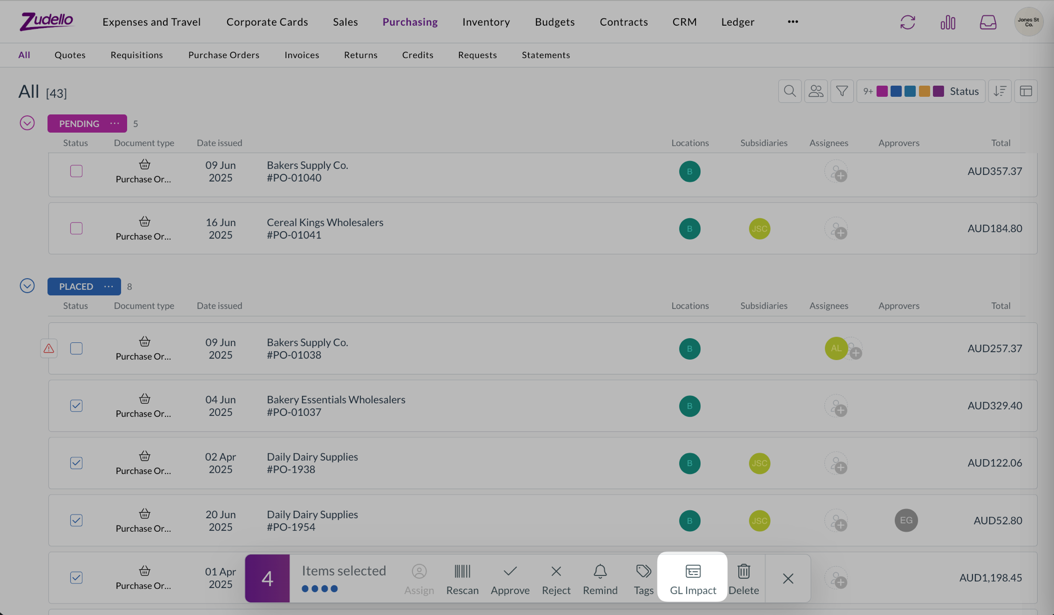Add assignee to PO-01041 row
The width and height of the screenshot is (1054, 615).
click(x=836, y=229)
